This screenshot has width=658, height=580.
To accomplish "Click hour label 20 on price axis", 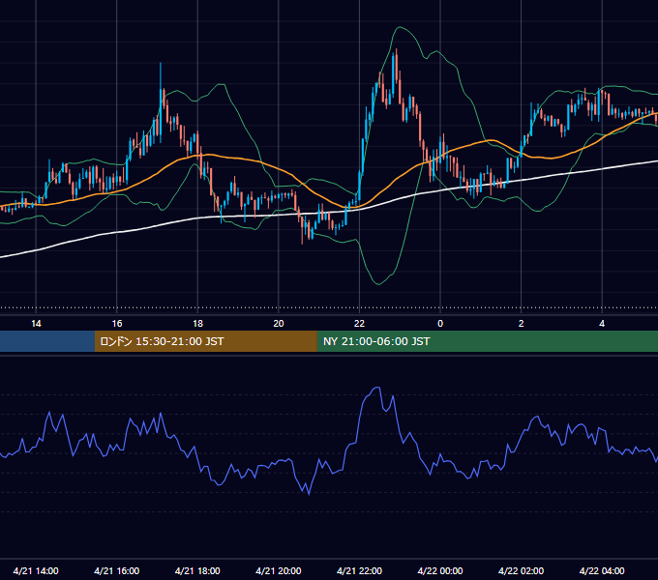I will [x=279, y=324].
